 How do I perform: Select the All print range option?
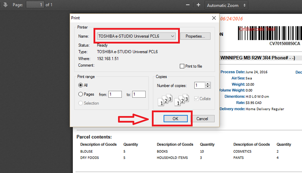tap(80, 85)
